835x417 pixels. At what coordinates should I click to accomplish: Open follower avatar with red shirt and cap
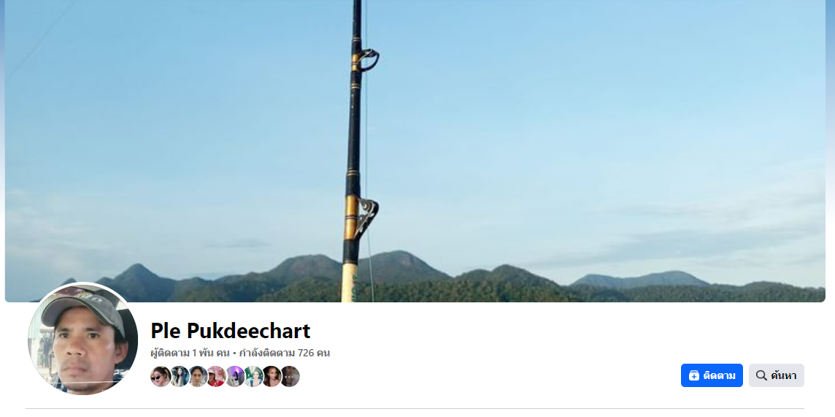pyautogui.click(x=216, y=377)
